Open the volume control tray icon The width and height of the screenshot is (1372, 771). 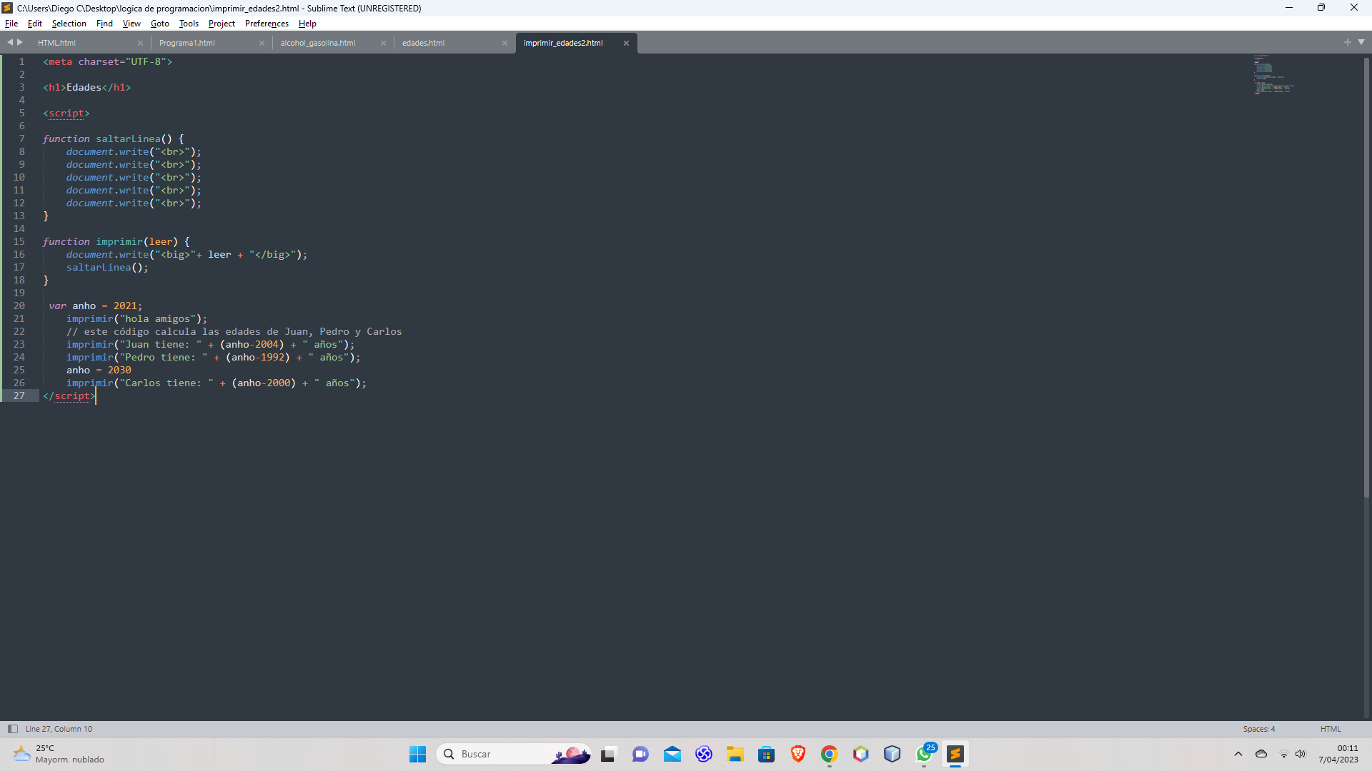[x=1301, y=754]
